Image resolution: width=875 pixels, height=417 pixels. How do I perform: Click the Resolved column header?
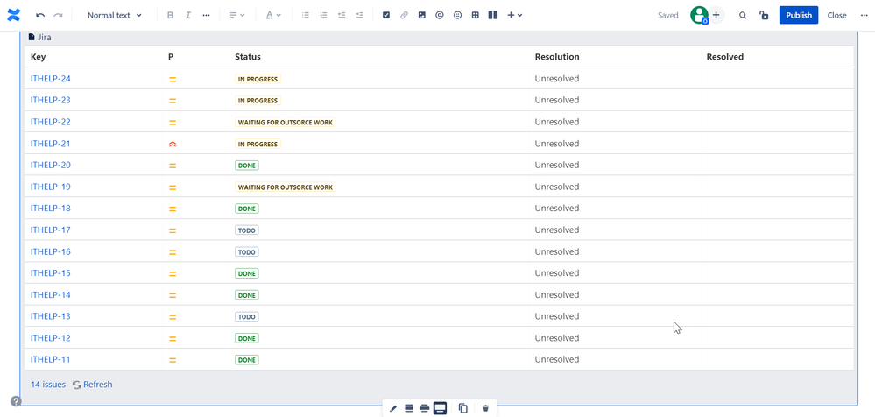pos(725,57)
